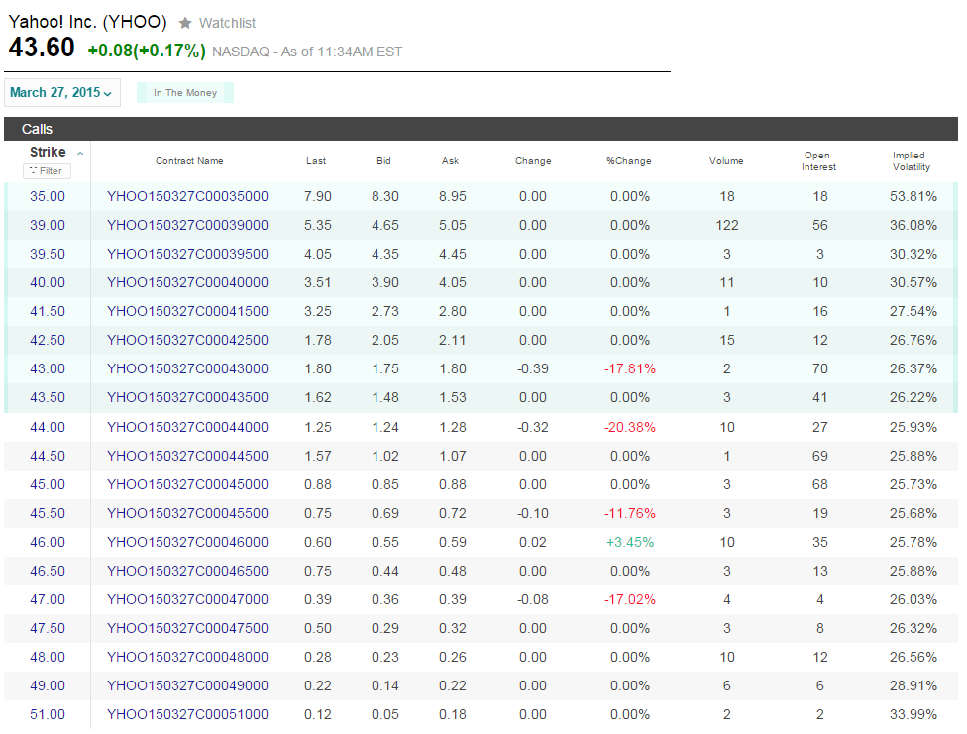The height and width of the screenshot is (734, 967).
Task: Click the 45.00 strike price link
Action: tap(48, 484)
